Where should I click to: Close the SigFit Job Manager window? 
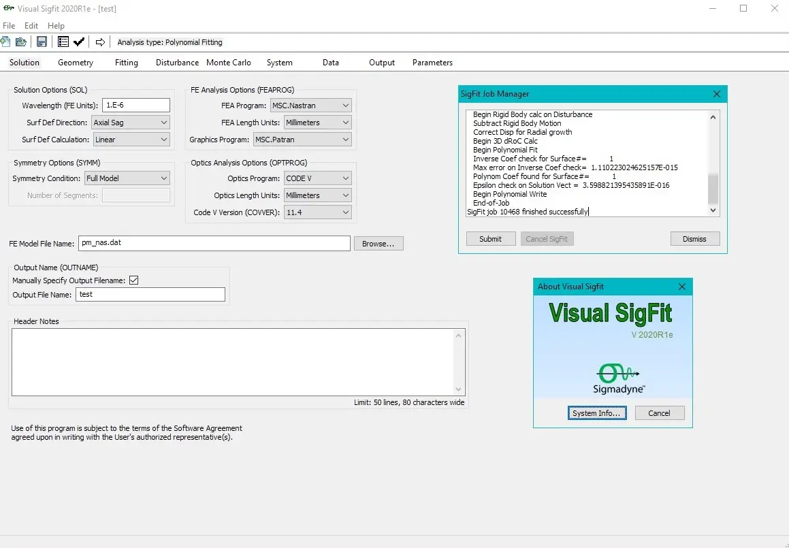(717, 94)
